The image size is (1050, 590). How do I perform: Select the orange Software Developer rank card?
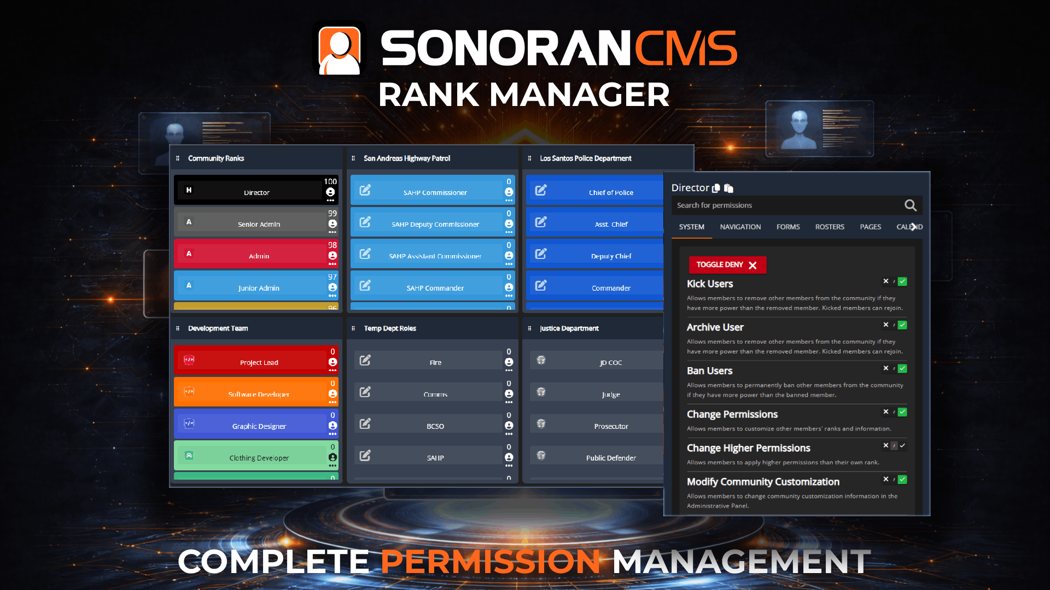(x=256, y=392)
